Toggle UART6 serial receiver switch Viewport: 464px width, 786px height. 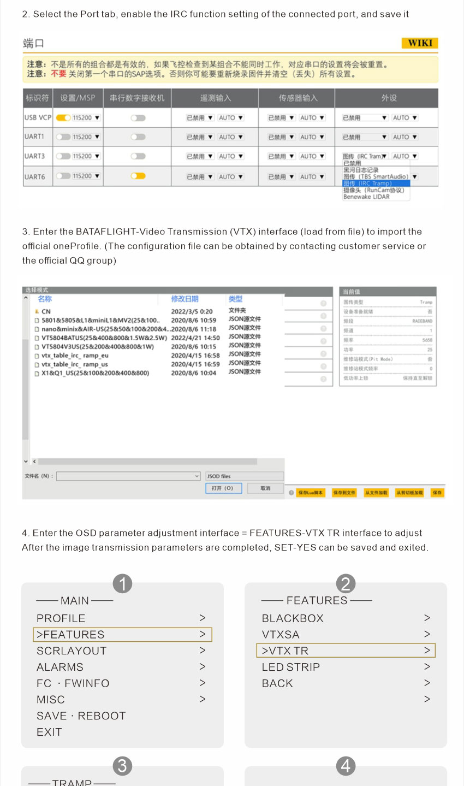click(x=138, y=176)
